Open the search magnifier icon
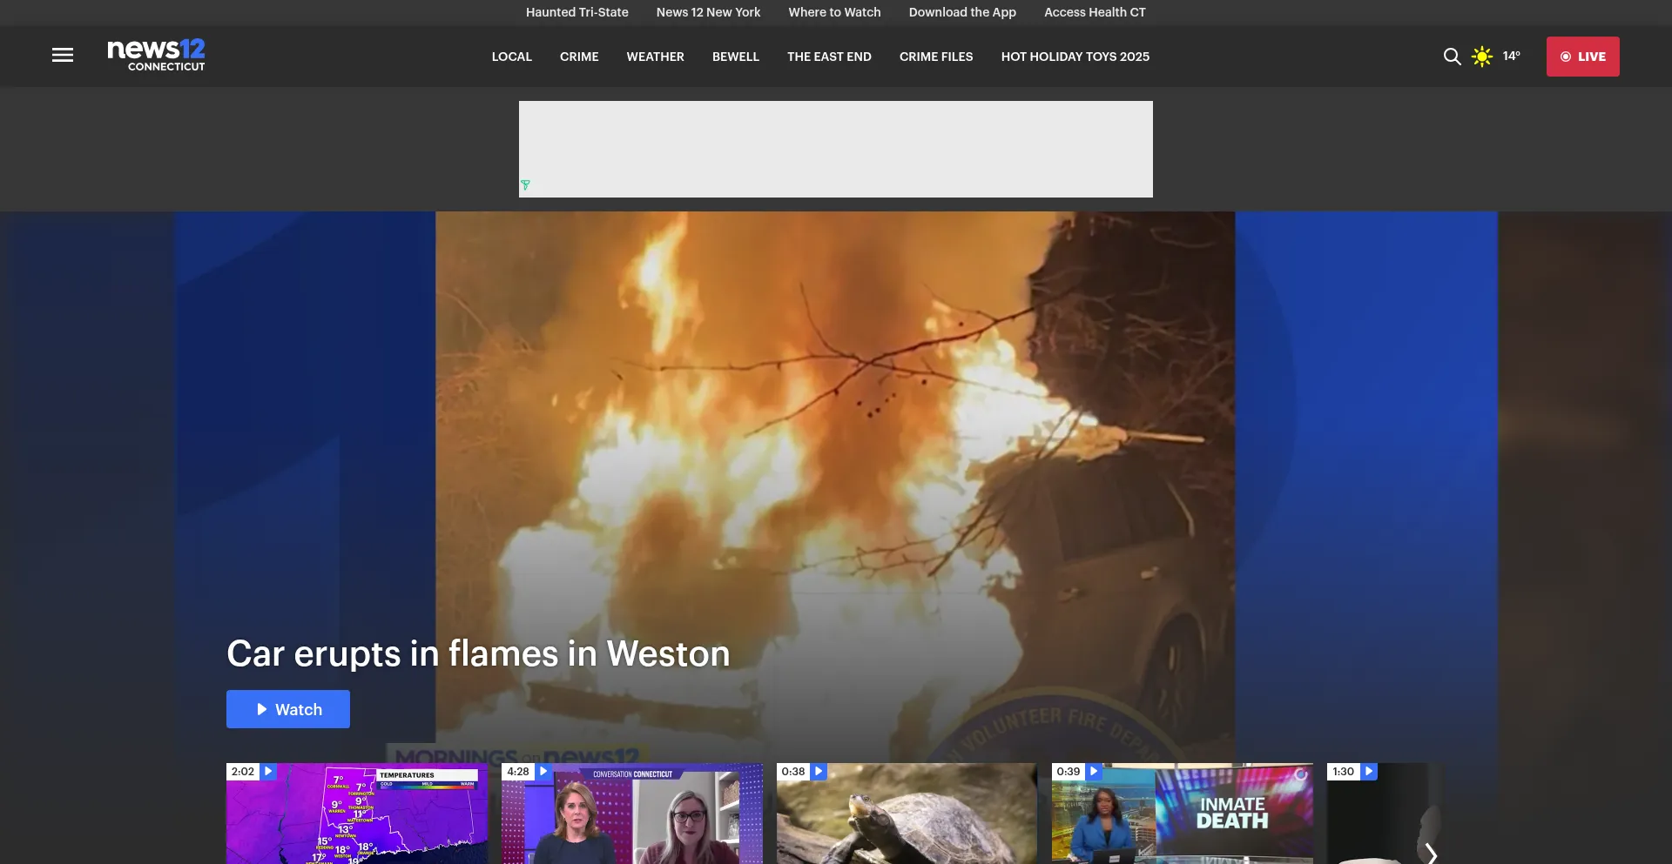Image resolution: width=1672 pixels, height=864 pixels. pyautogui.click(x=1452, y=57)
